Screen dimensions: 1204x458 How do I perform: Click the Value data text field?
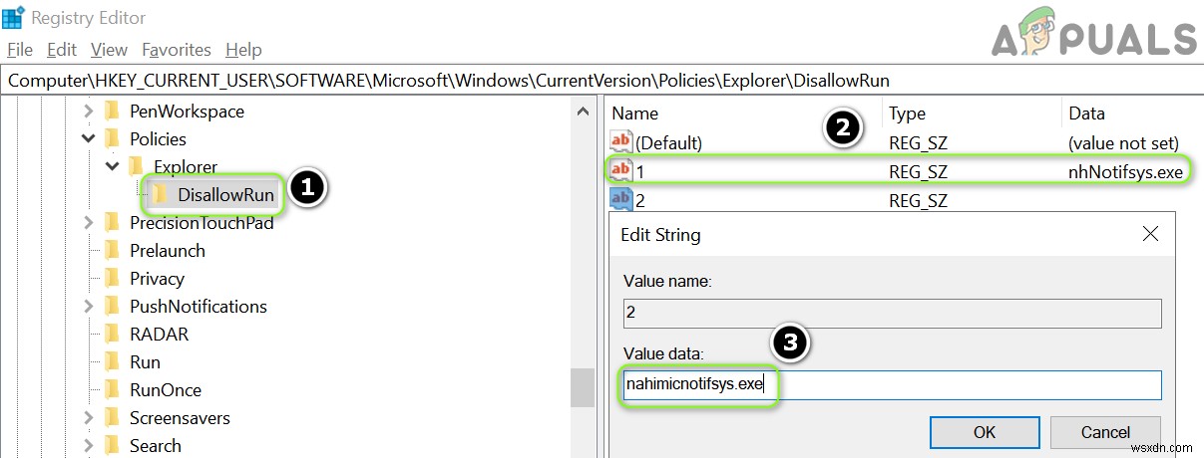892,385
